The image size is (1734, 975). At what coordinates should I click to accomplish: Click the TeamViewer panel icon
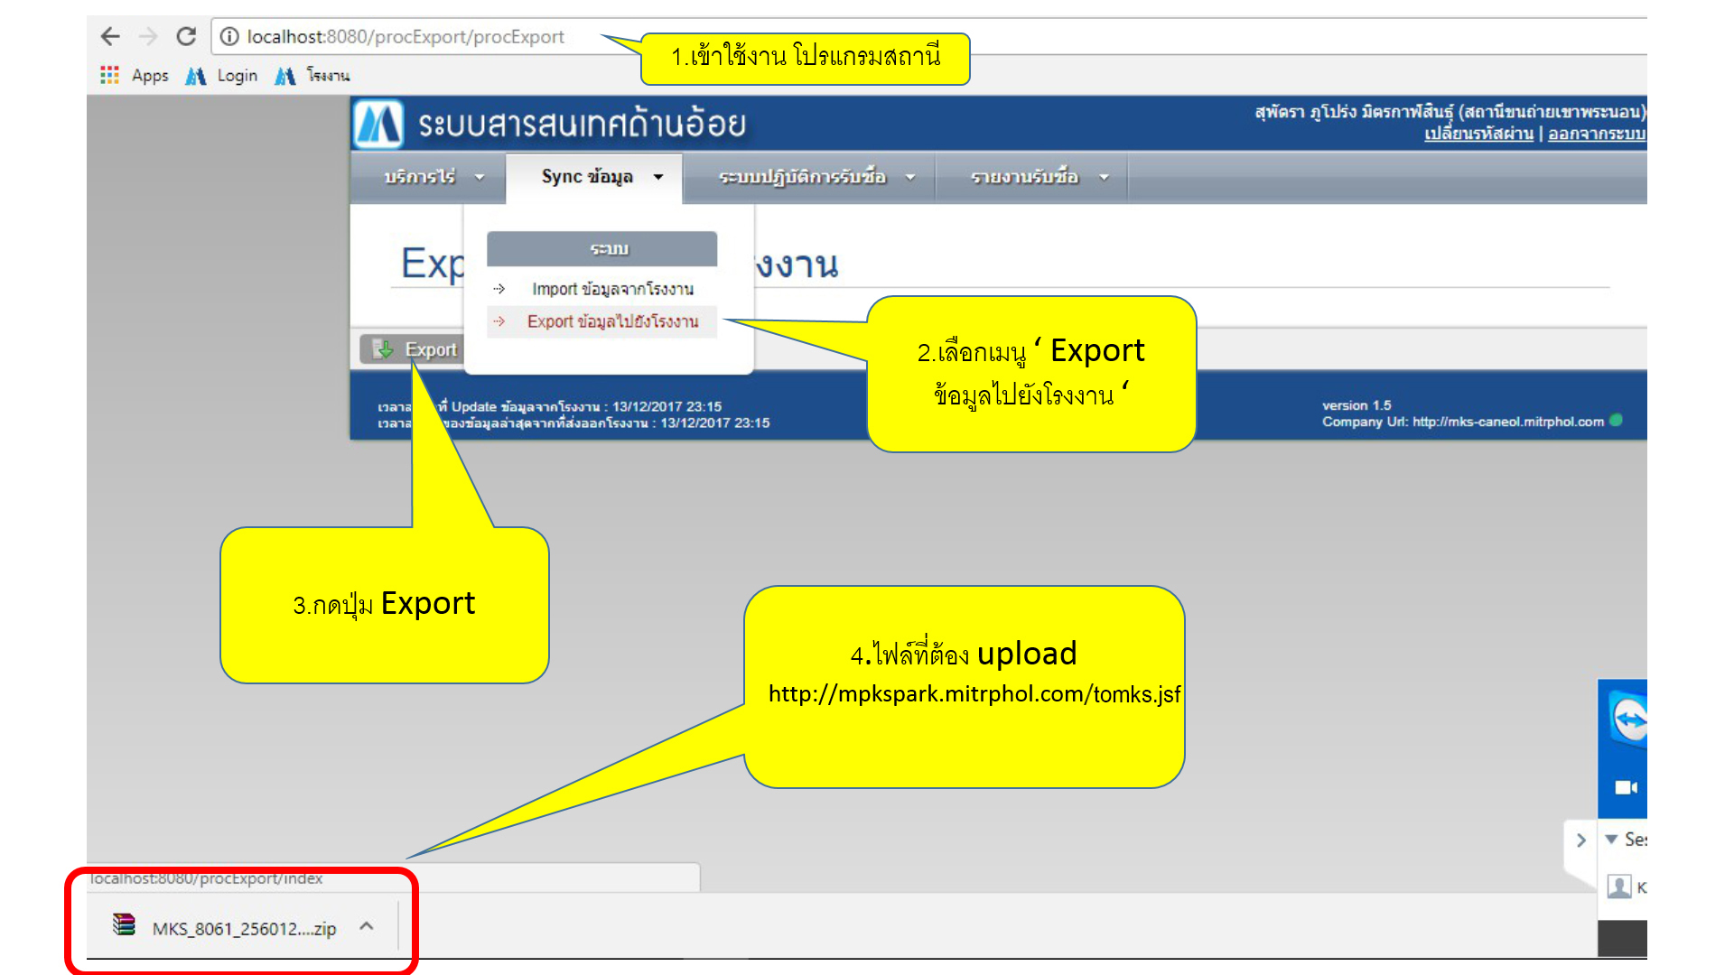[1628, 720]
